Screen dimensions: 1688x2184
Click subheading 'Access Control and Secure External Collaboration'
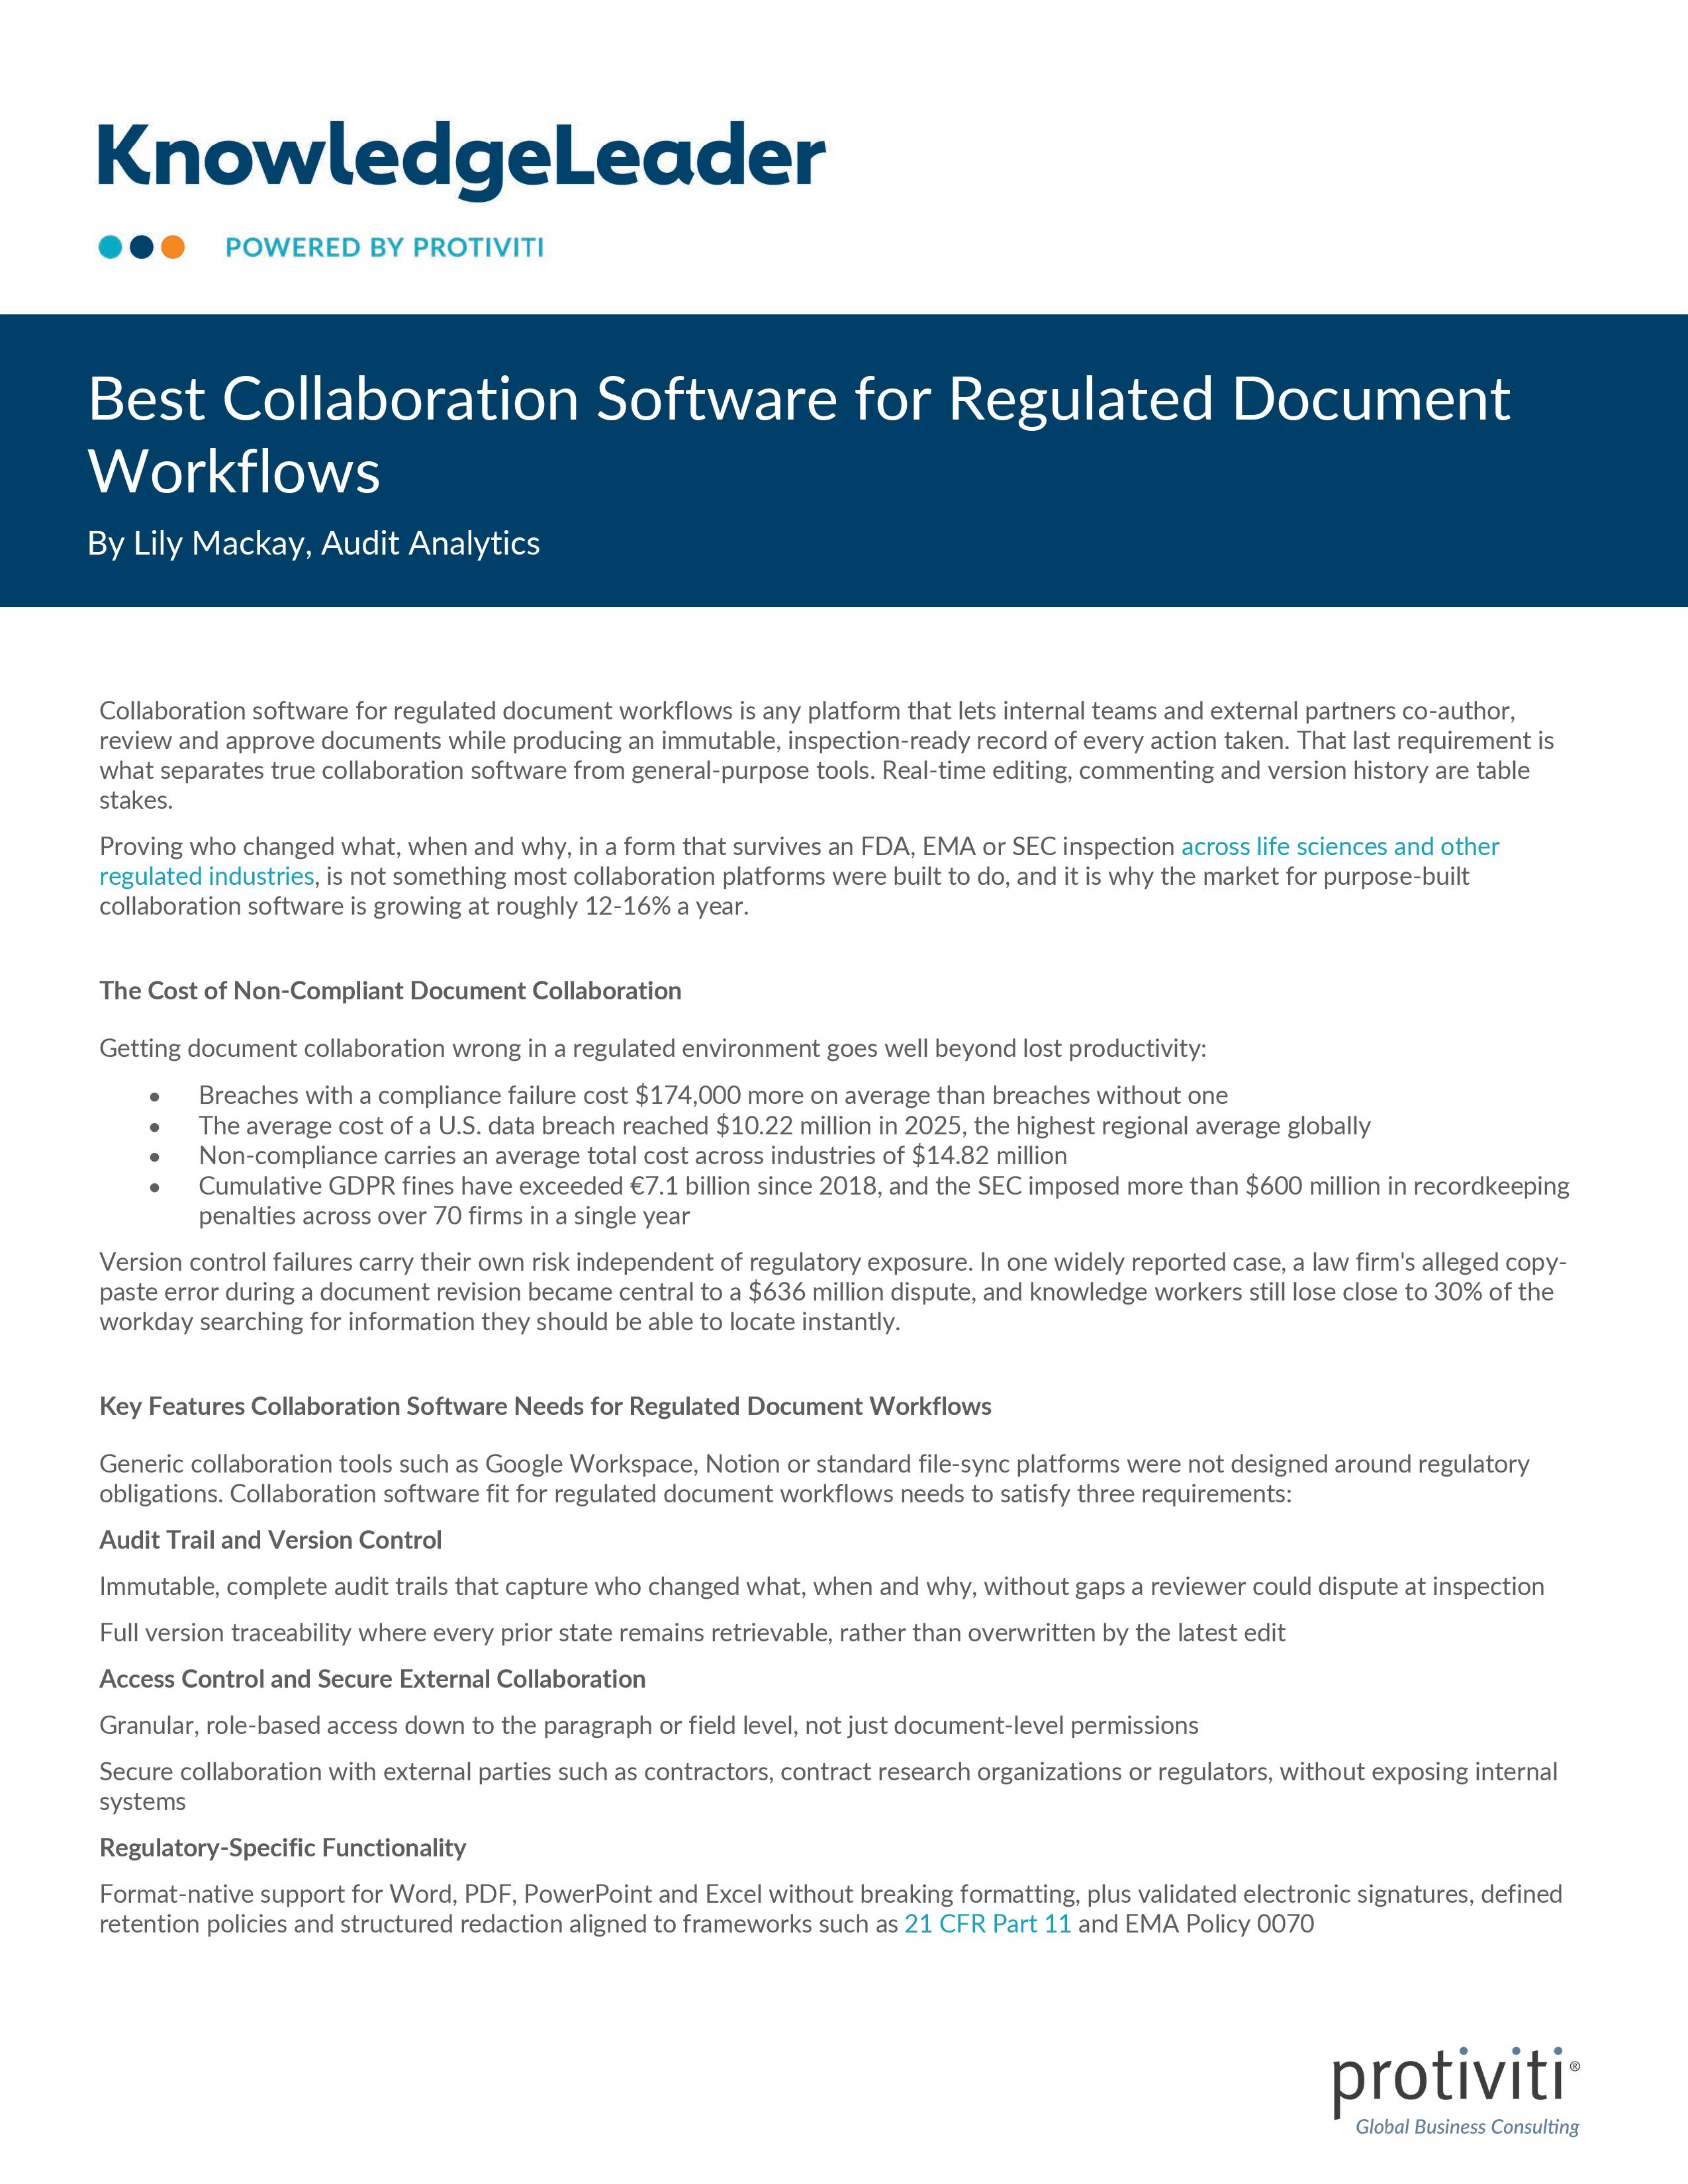(372, 1678)
